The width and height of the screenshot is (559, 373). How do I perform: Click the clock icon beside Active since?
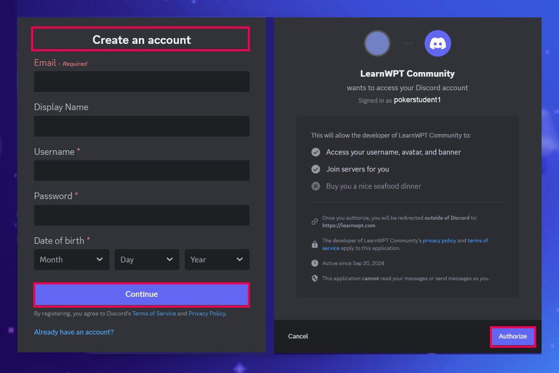[314, 263]
